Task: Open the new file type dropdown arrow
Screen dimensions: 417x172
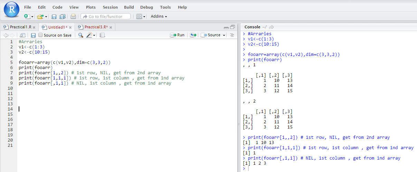Action: 32,17
